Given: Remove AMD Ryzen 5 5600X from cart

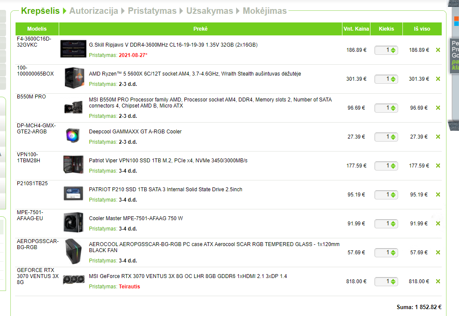Looking at the screenshot, I should tap(438, 79).
